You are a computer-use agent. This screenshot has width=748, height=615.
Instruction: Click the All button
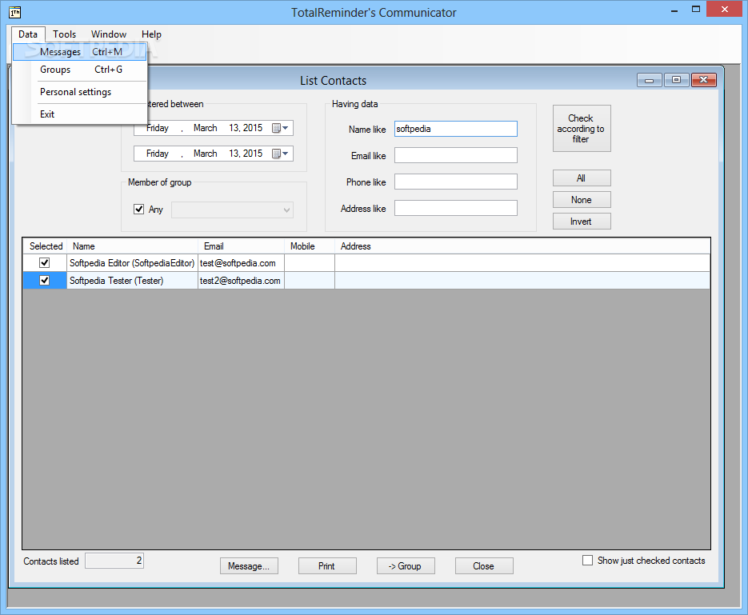[x=582, y=178]
